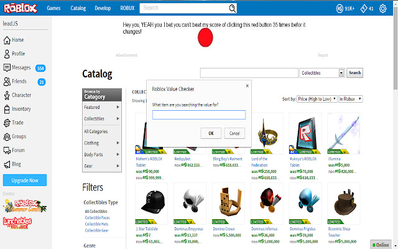
Task: Open the Eccentric Shop Teacher hat thumbnail
Action: pyautogui.click(x=344, y=204)
